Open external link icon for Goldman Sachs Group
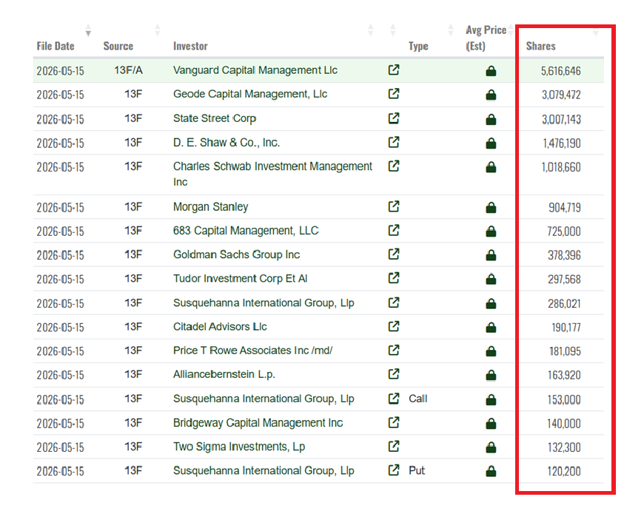 pyautogui.click(x=394, y=254)
